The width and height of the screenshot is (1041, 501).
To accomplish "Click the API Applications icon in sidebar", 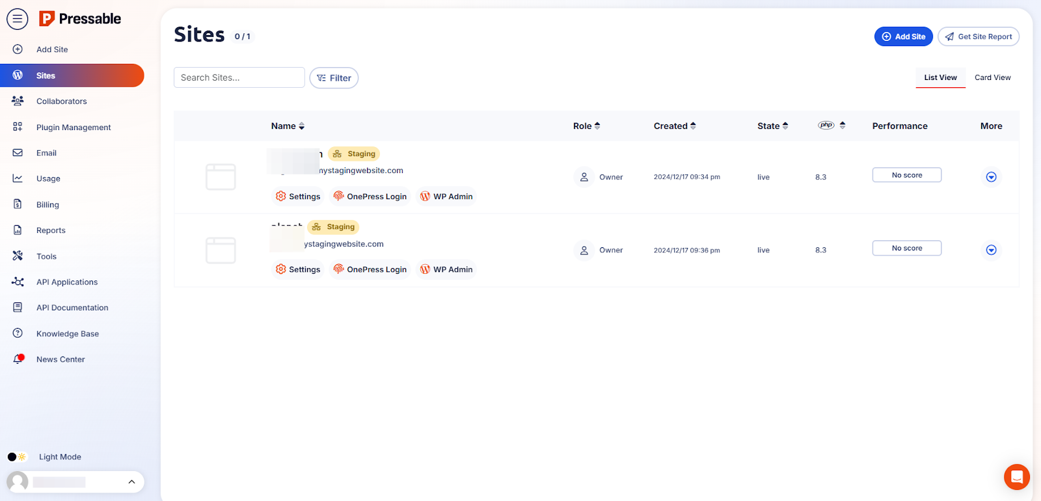I will tap(18, 282).
